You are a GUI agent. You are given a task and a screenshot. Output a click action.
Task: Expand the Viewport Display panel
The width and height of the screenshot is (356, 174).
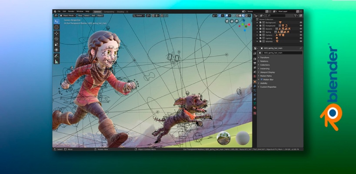coord(267,72)
